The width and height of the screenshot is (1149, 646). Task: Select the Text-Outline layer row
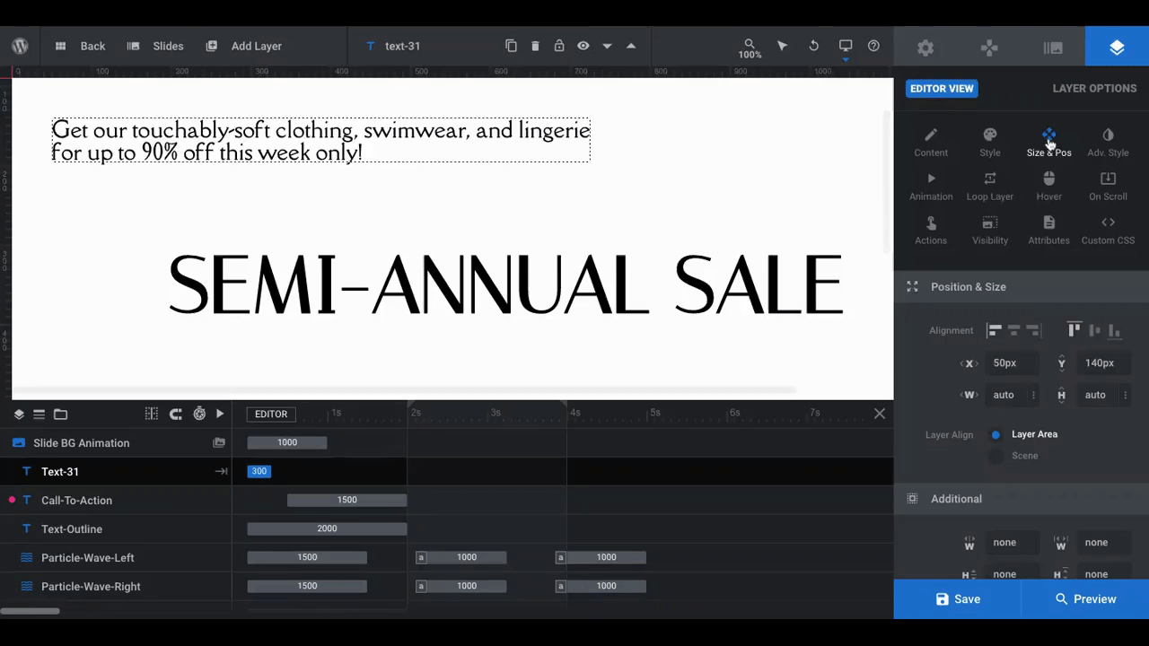[117, 529]
